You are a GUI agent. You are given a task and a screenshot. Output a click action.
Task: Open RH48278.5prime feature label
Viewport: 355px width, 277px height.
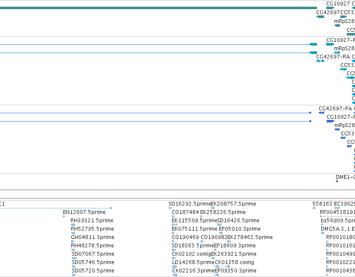point(92,246)
